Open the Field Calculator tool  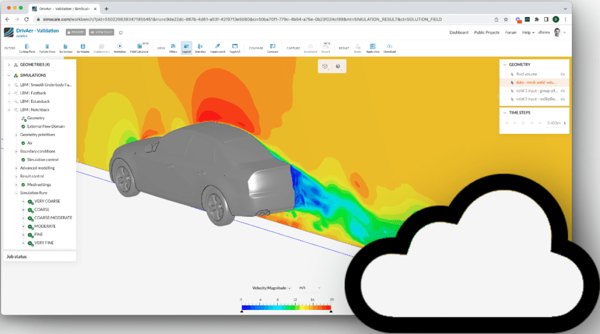click(139, 48)
